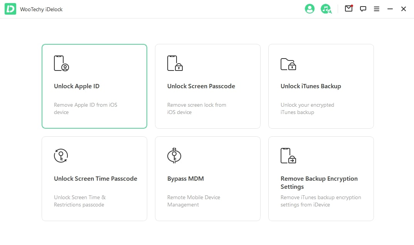Minimize the iDelock window
Viewport: 414px width, 245px height.
[390, 9]
